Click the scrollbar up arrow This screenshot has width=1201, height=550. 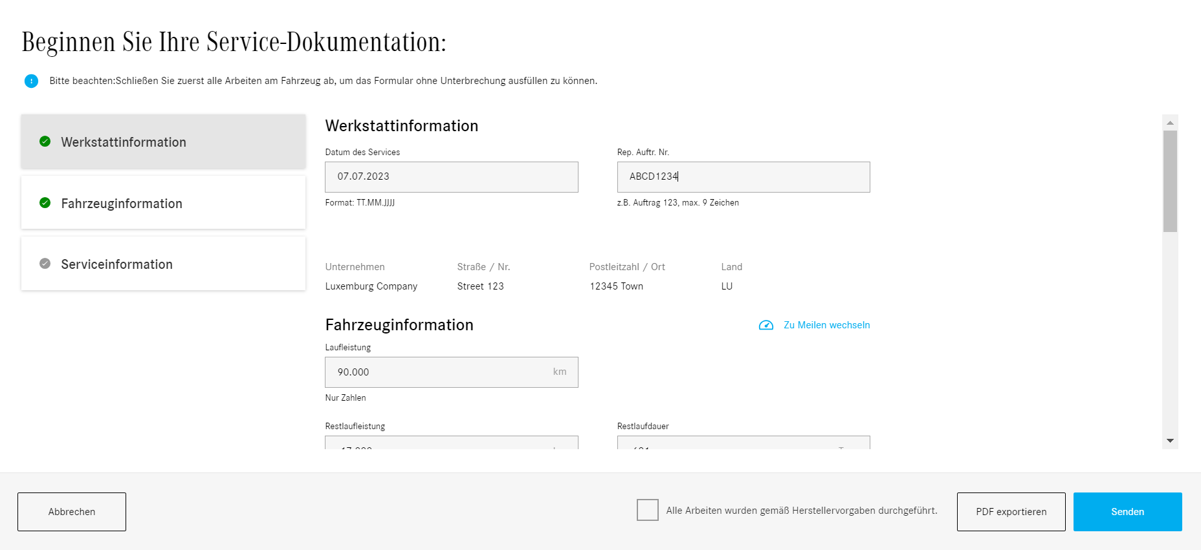click(x=1170, y=122)
